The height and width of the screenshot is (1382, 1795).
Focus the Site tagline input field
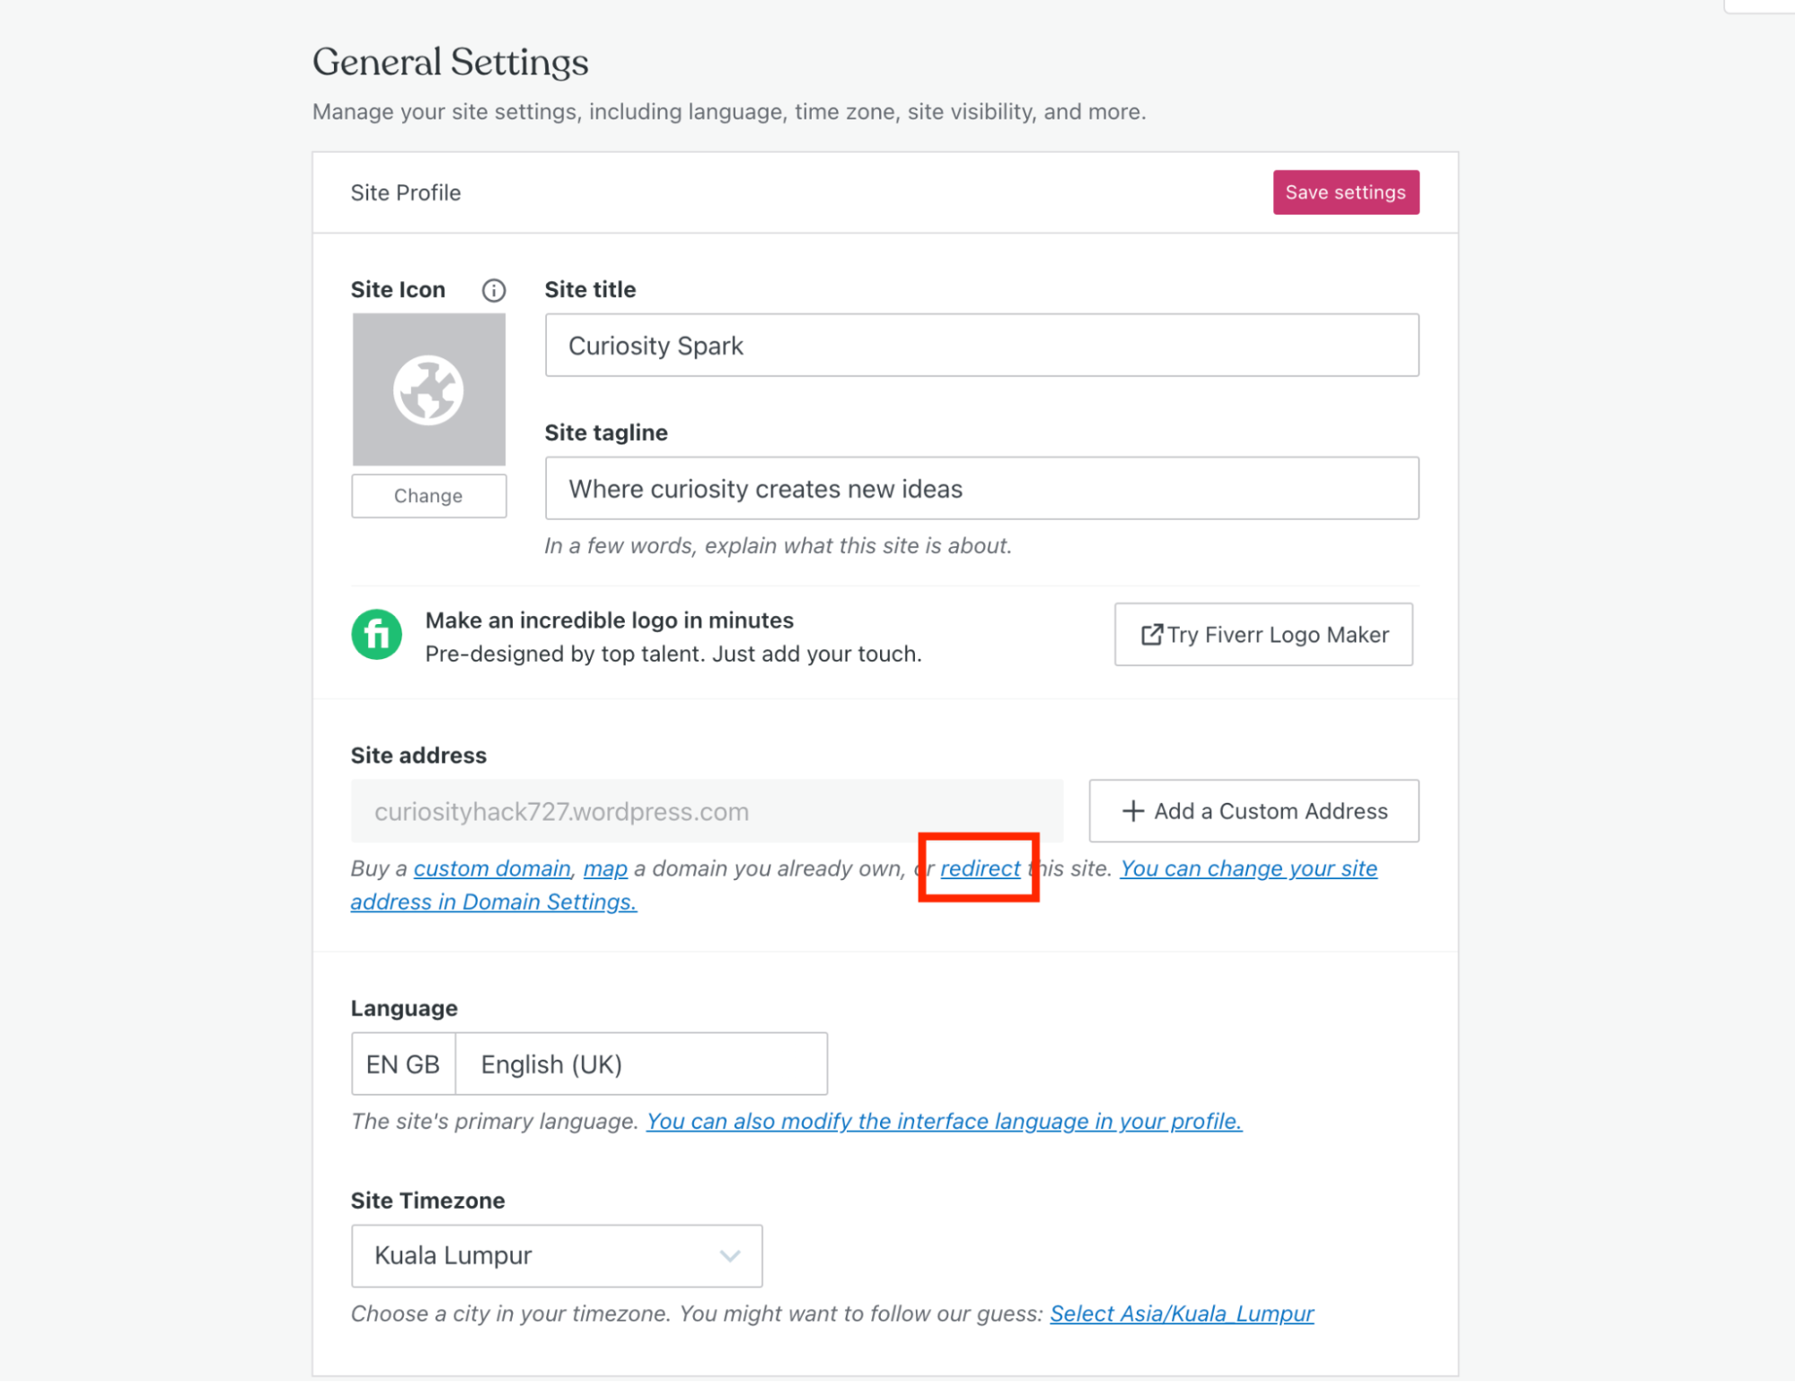(981, 489)
